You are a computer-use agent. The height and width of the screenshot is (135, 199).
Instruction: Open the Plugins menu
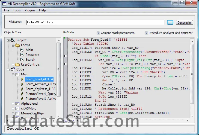(x=30, y=10)
